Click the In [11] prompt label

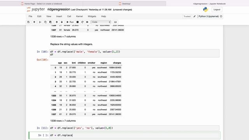click(x=42, y=128)
